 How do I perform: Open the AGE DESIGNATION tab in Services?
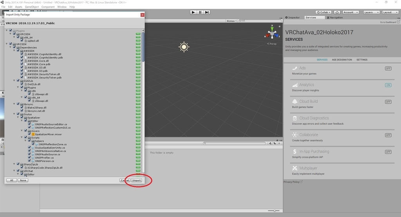click(342, 60)
